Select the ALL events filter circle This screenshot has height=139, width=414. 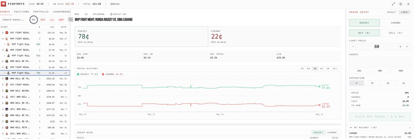[33, 20]
